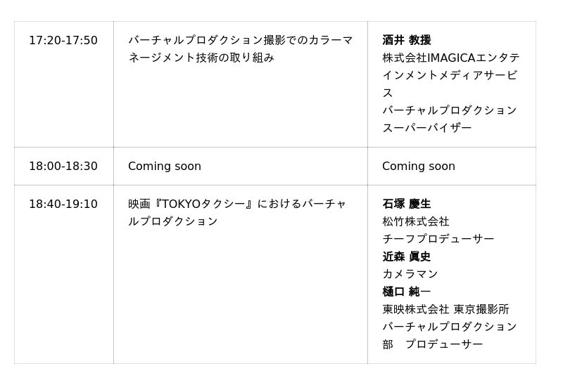Click speaker name 近森 眞史
563x385 pixels.
[407, 257]
